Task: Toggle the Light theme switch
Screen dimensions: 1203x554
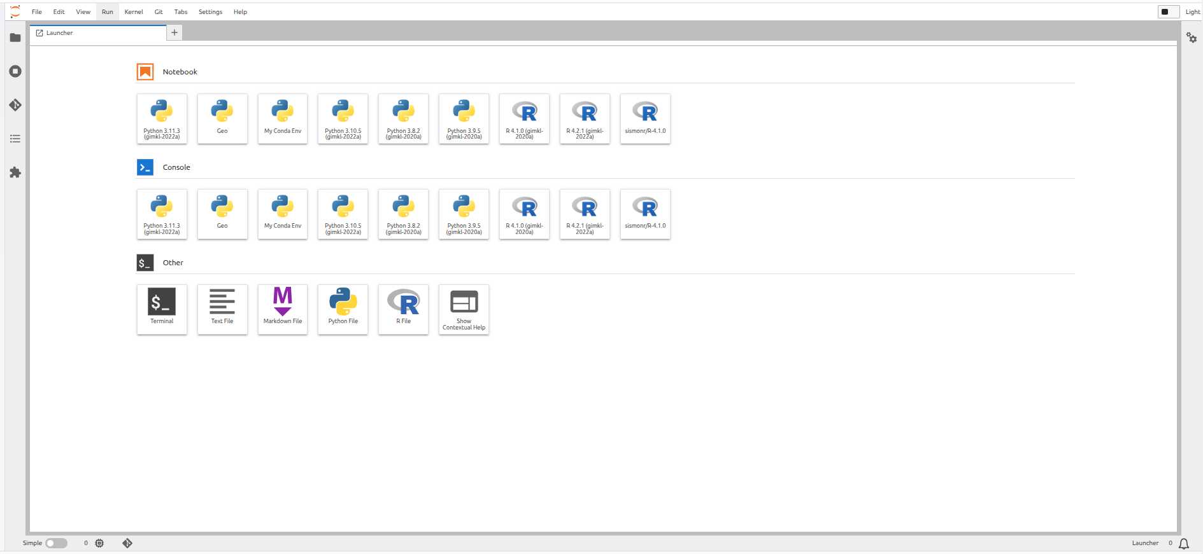Action: pos(1168,11)
